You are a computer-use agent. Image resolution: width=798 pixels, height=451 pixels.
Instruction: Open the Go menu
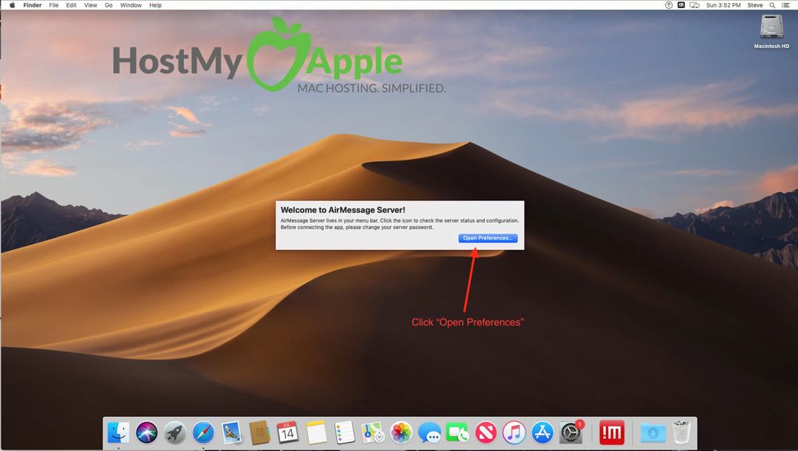click(x=109, y=5)
